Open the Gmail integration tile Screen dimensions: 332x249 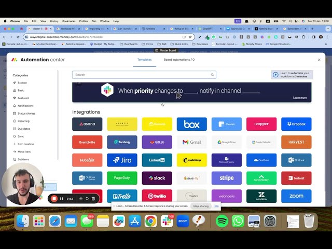(x=191, y=142)
